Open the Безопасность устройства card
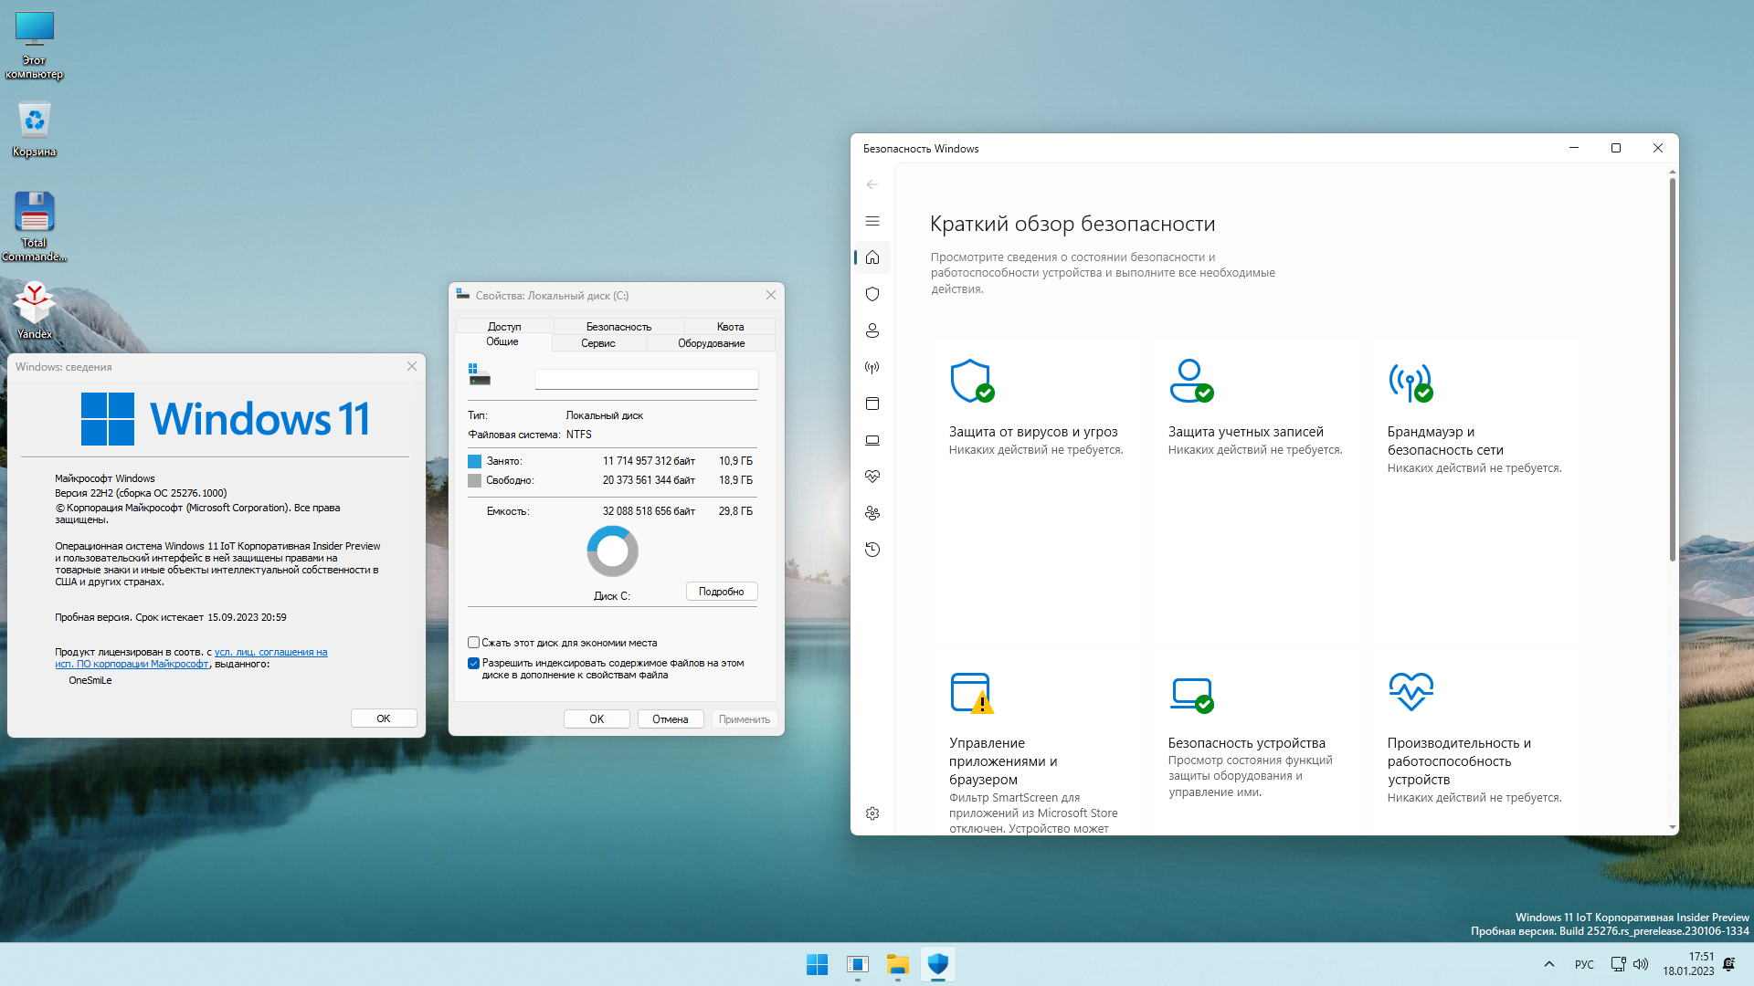Screen dimensions: 1754x986 pyautogui.click(x=1256, y=743)
